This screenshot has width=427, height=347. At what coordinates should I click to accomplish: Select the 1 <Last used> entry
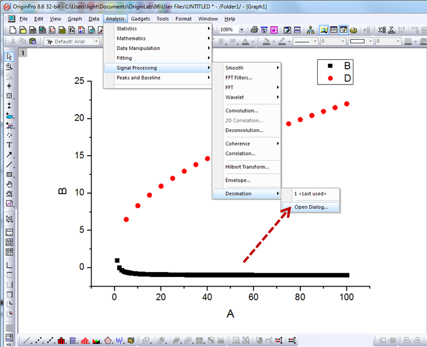pos(310,194)
